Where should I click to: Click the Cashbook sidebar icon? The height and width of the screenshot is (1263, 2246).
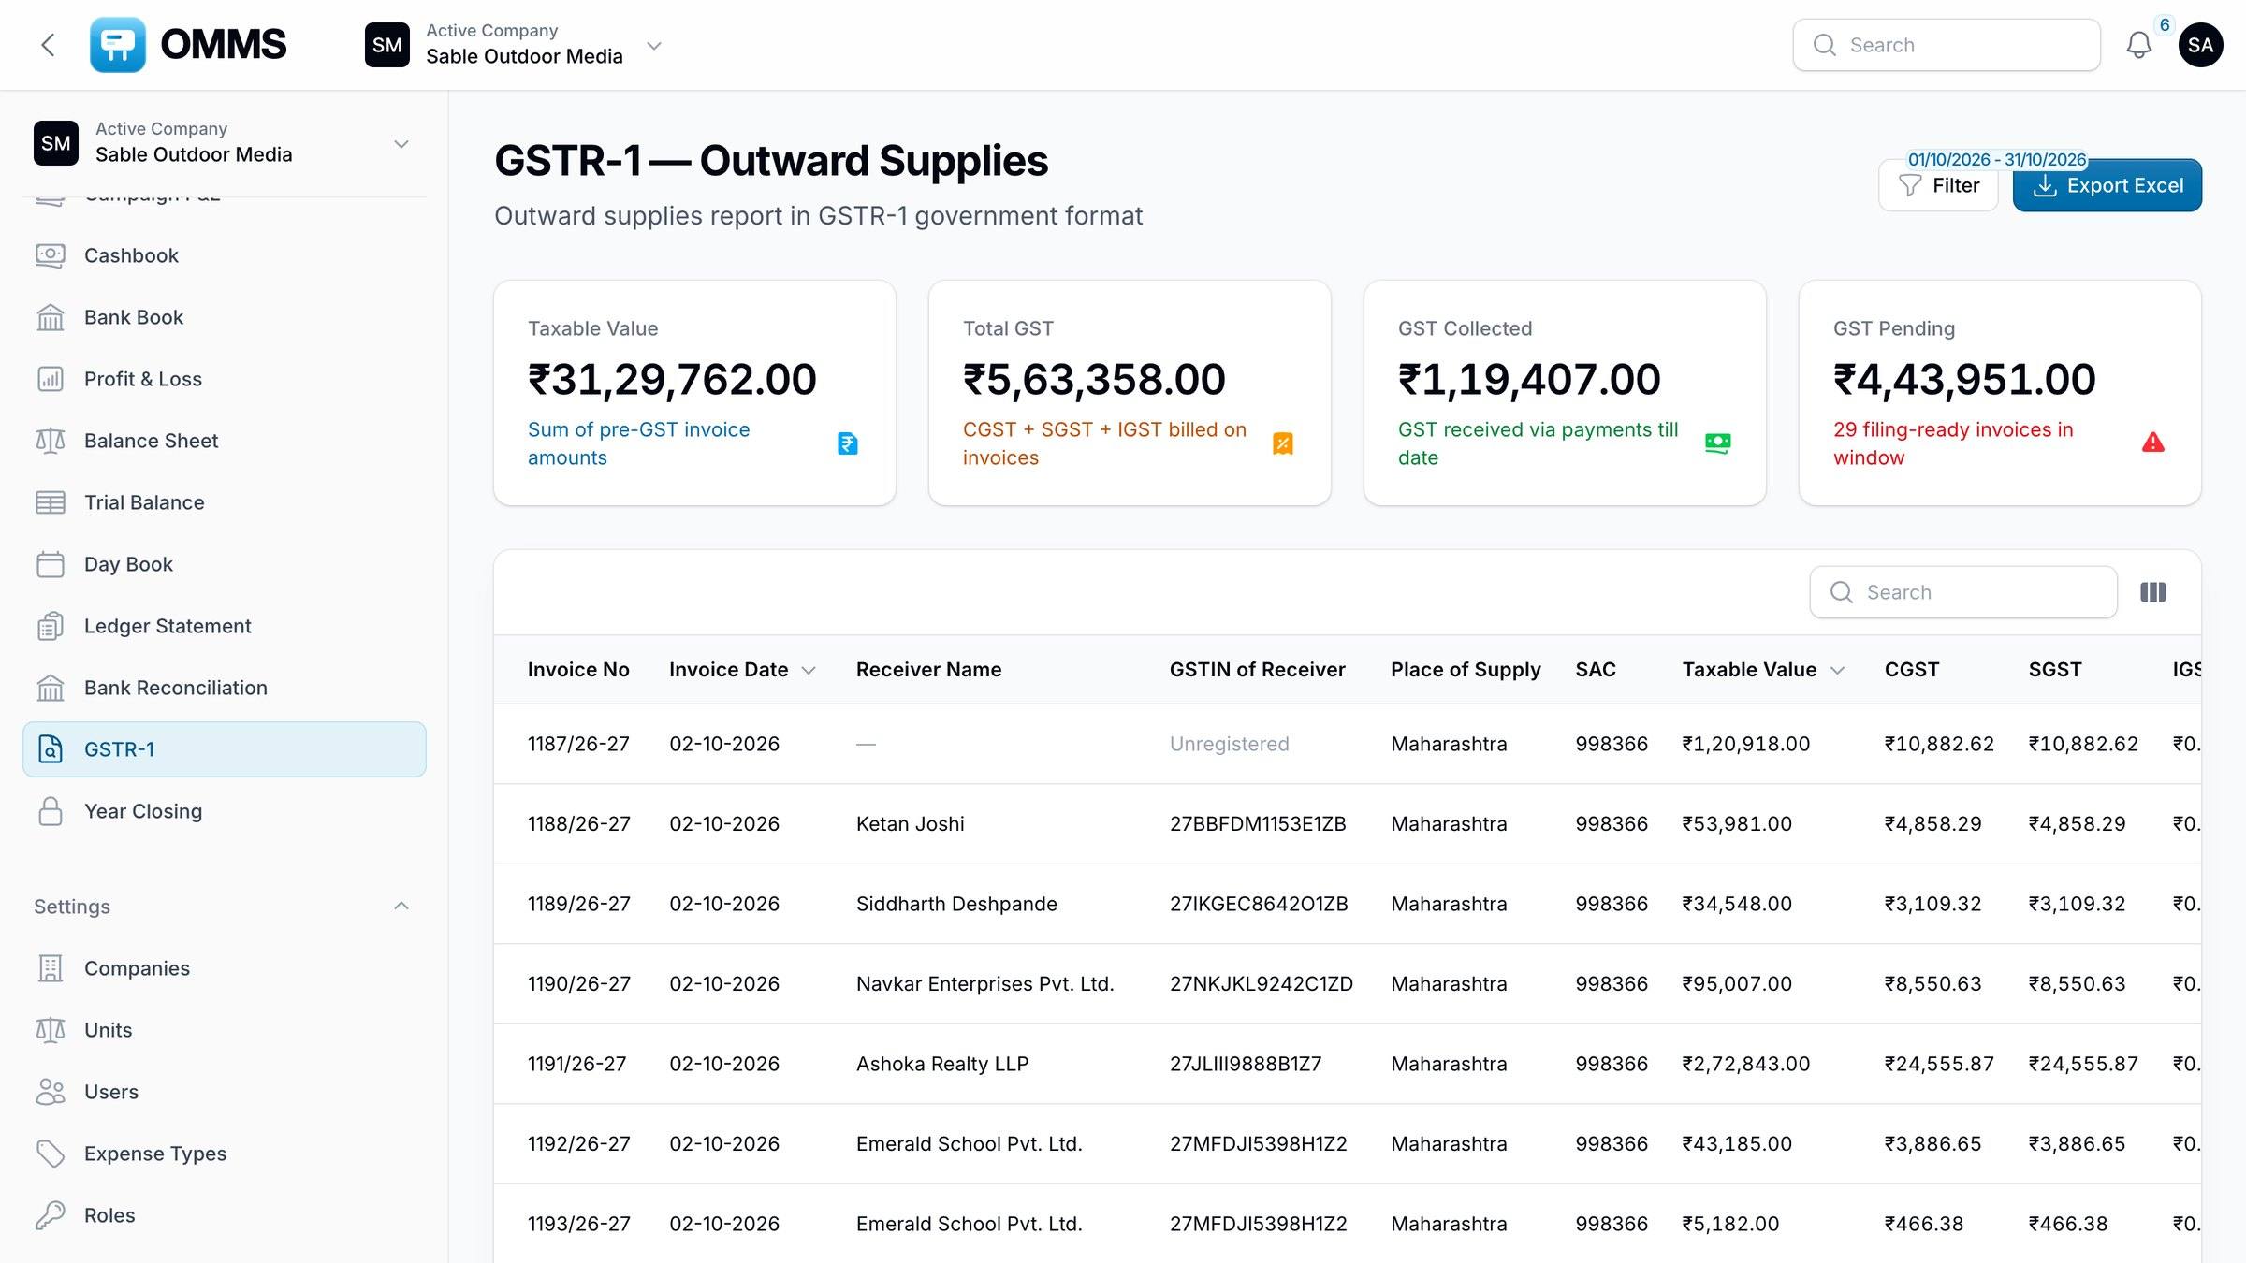click(x=51, y=255)
